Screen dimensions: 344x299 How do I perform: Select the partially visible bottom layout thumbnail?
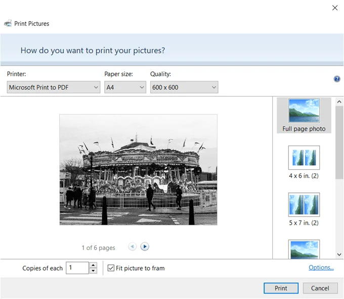(304, 250)
